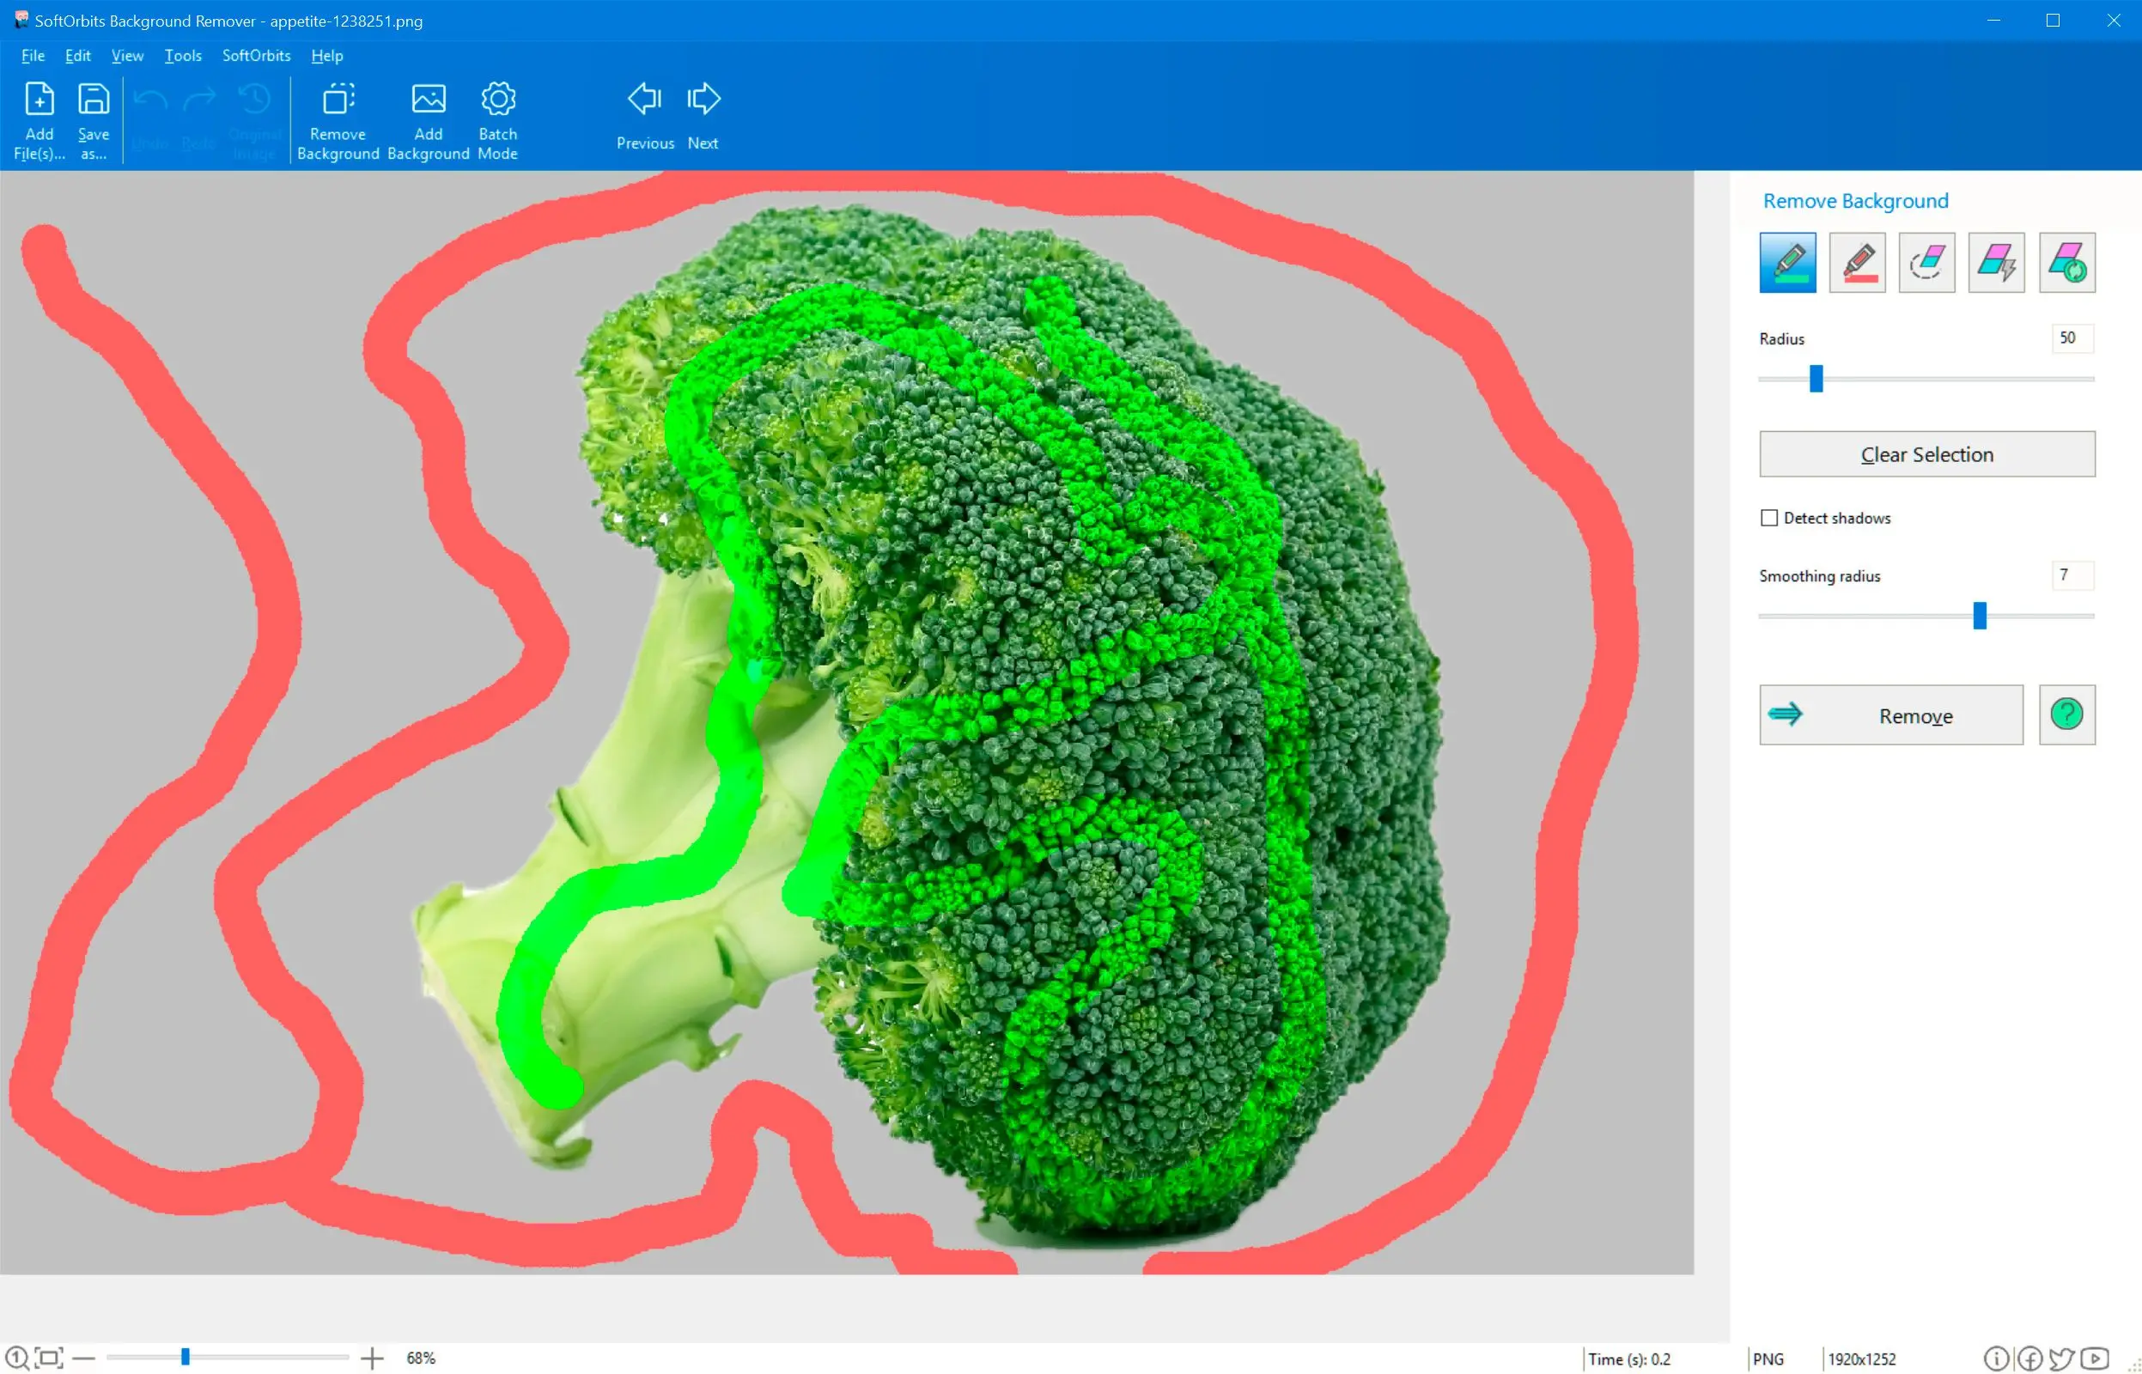Click the help icon next to Remove
Viewport: 2142px width, 1374px height.
point(2067,714)
